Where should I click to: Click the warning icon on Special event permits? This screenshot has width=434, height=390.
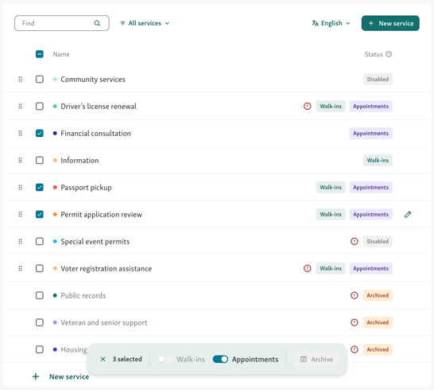pos(355,241)
